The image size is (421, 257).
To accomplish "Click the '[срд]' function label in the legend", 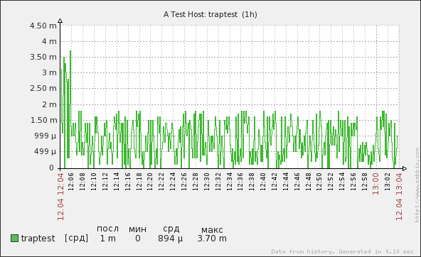I will coord(76,238).
